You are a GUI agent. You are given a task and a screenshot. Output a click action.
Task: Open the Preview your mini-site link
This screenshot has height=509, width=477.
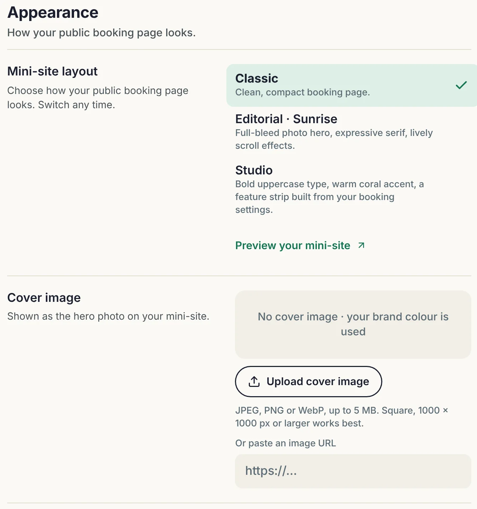coord(300,246)
